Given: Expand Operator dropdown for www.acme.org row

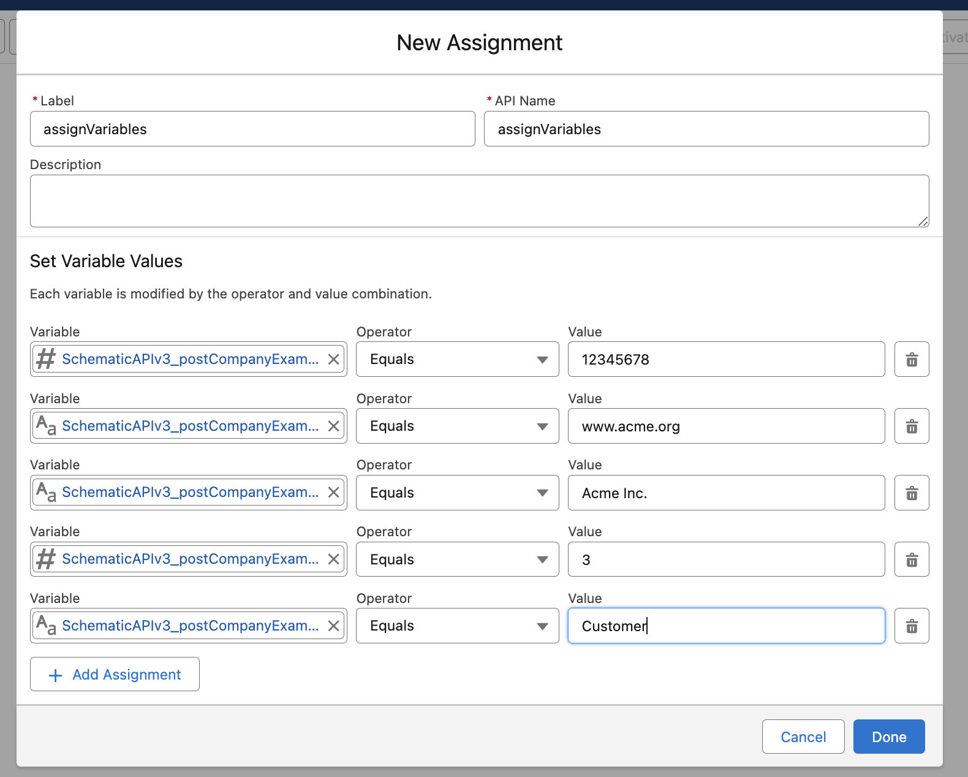Looking at the screenshot, I should 457,426.
